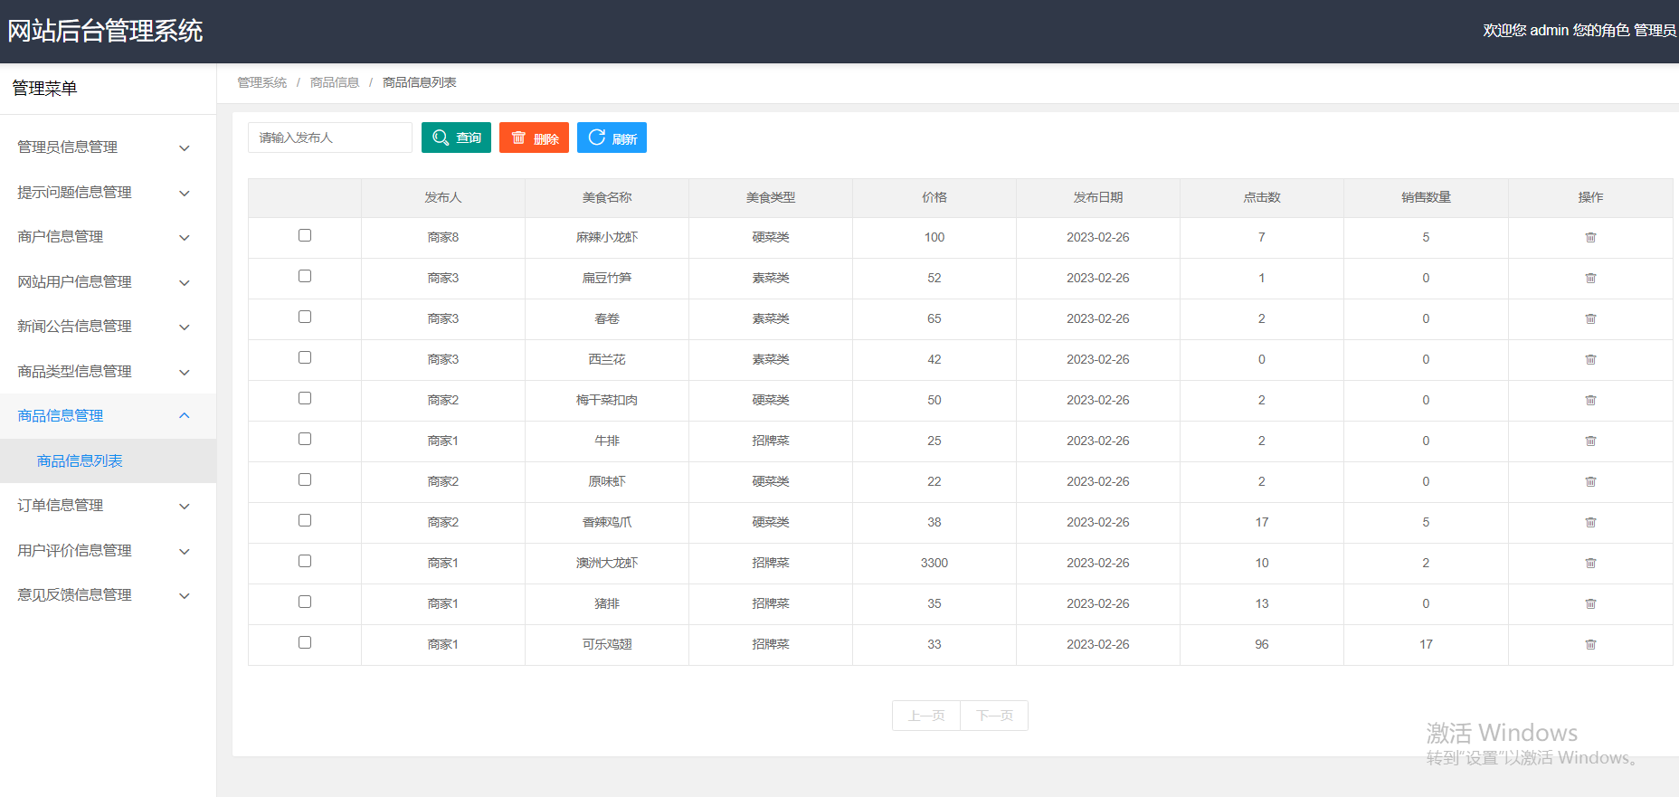Image resolution: width=1679 pixels, height=797 pixels.
Task: Expand 管理员信息管理 chevron
Action: [185, 147]
